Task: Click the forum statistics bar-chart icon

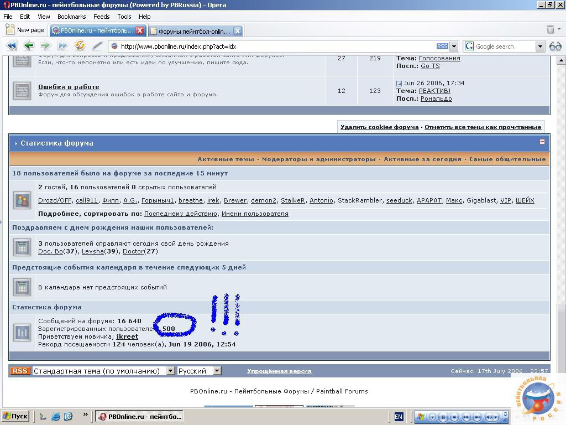Action: 22,332
